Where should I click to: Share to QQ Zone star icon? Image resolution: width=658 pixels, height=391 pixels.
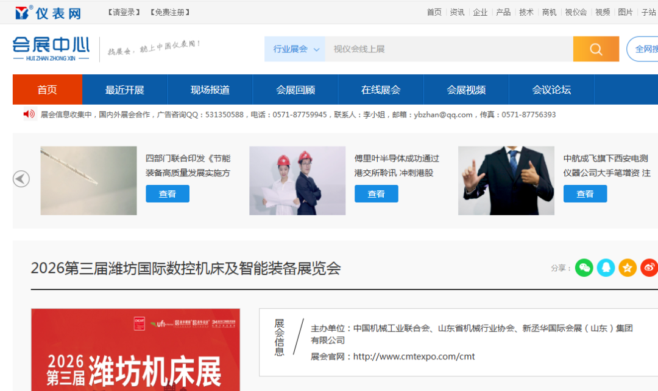628,268
